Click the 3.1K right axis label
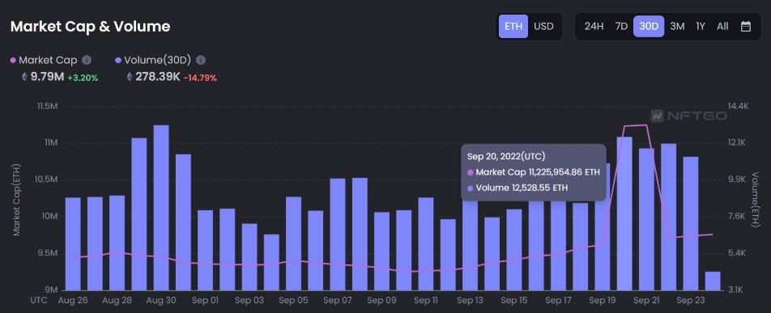The width and height of the screenshot is (771, 313). click(736, 290)
